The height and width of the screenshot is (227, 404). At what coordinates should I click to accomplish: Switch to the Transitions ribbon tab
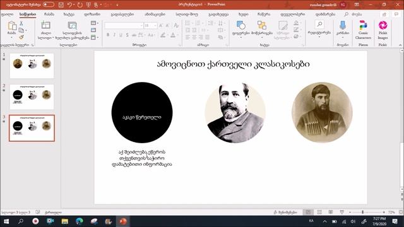(x=122, y=14)
